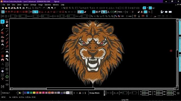Toggle the highlighted stitch display pair button
Image resolution: width=181 pixels, height=101 pixels.
click(x=35, y=12)
